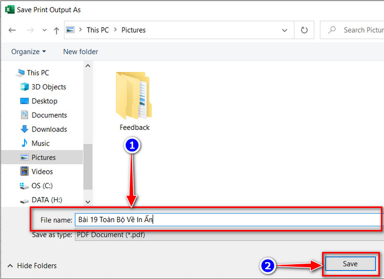Click the Save button
This screenshot has height=279, width=384.
coord(350,264)
